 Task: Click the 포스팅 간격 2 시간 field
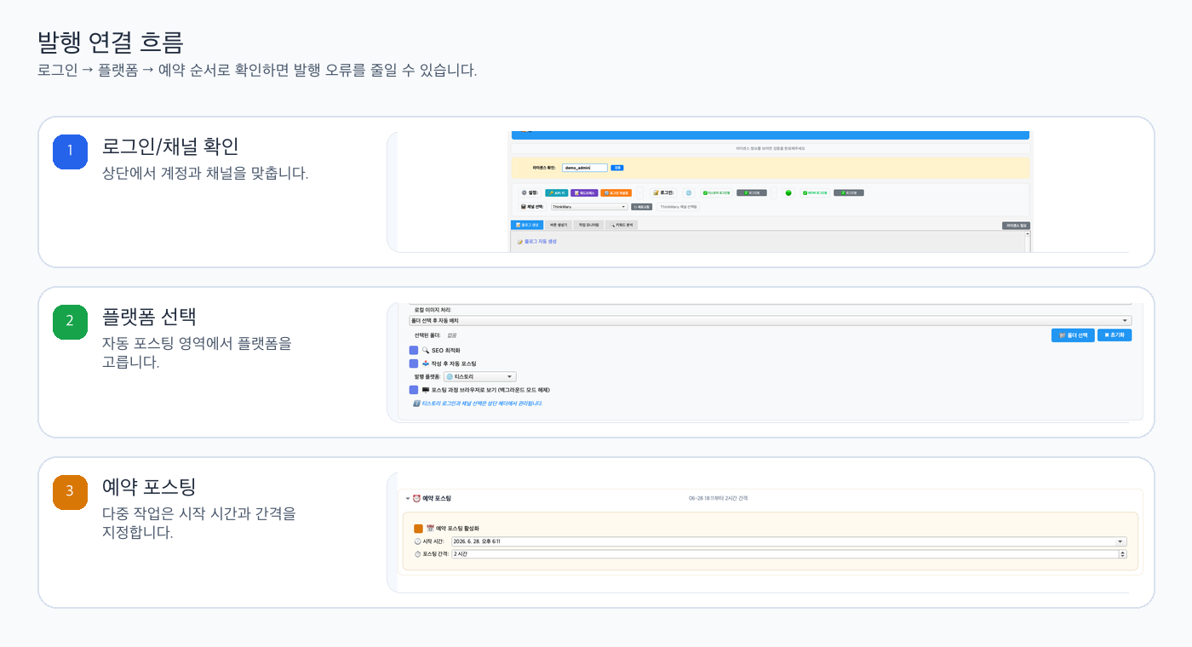coord(789,554)
